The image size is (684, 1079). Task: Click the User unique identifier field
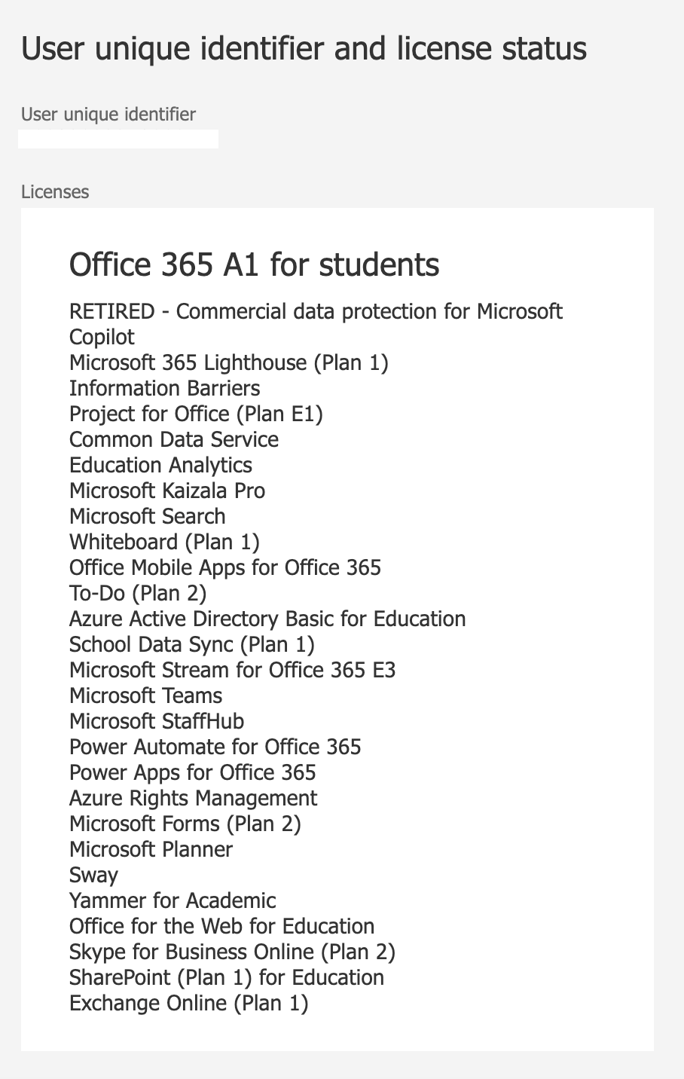tap(118, 139)
